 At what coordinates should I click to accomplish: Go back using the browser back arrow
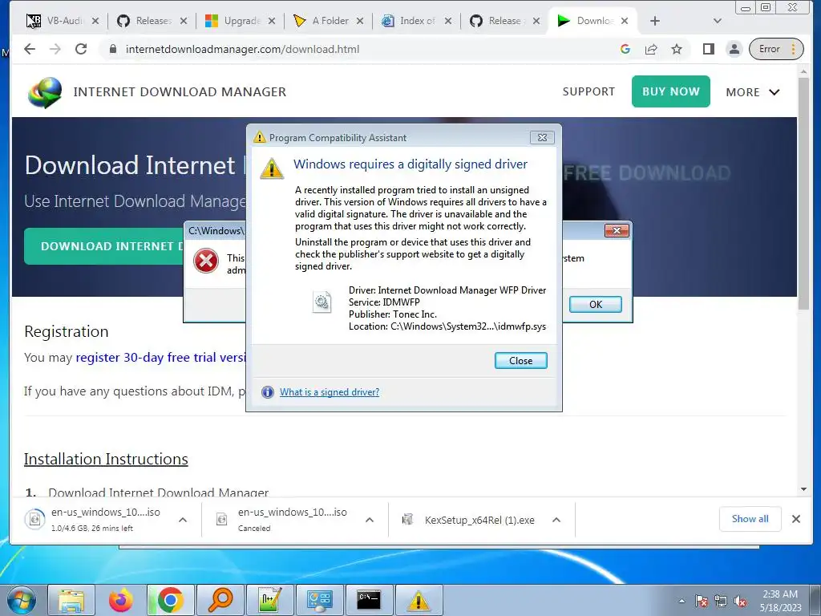pyautogui.click(x=30, y=49)
